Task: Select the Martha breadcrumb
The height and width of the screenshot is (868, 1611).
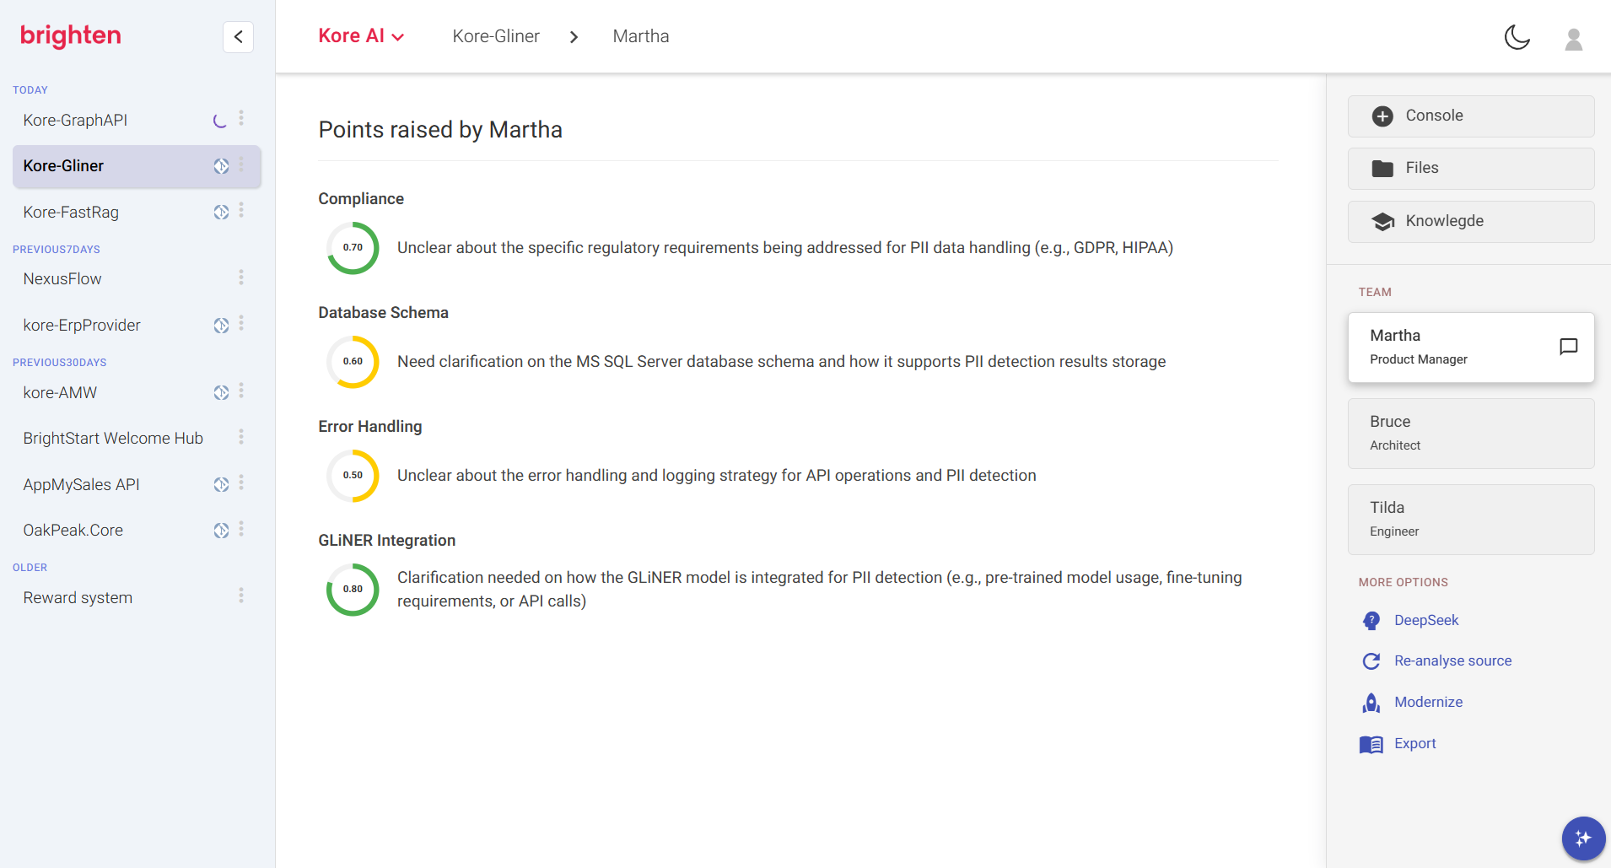Action: [640, 36]
